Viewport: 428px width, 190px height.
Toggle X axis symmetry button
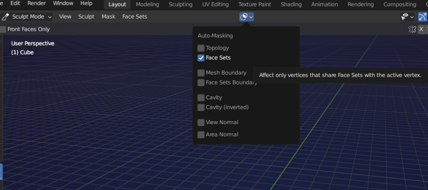[x=421, y=29]
